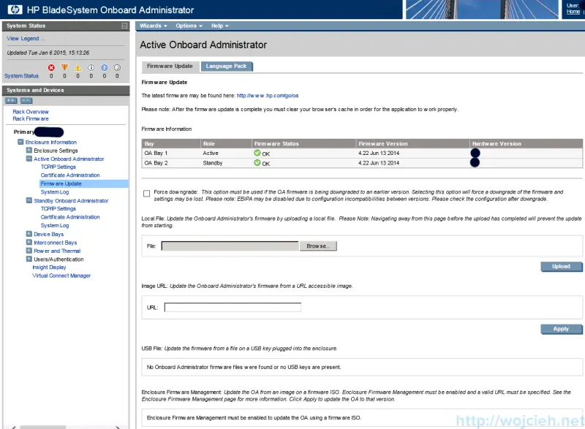The image size is (585, 429).
Task: Click the Browse button for local firmware file
Action: 320,246
